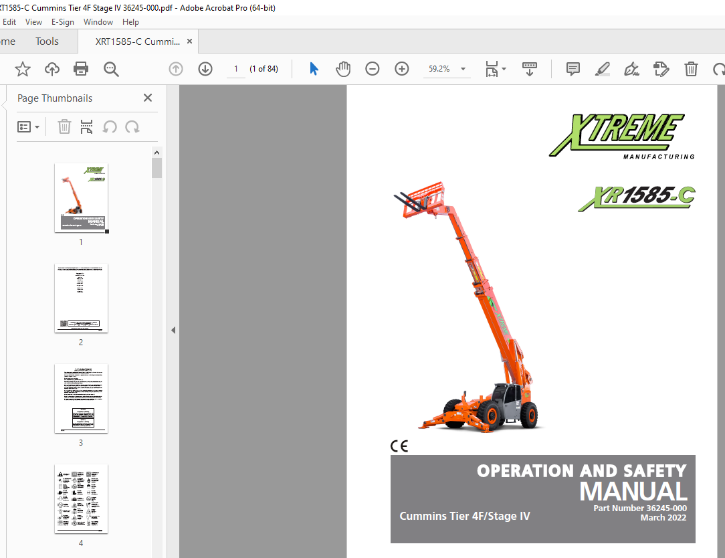Delete page with toolbar trash icon
Screen dimensions: 725x558
691,69
